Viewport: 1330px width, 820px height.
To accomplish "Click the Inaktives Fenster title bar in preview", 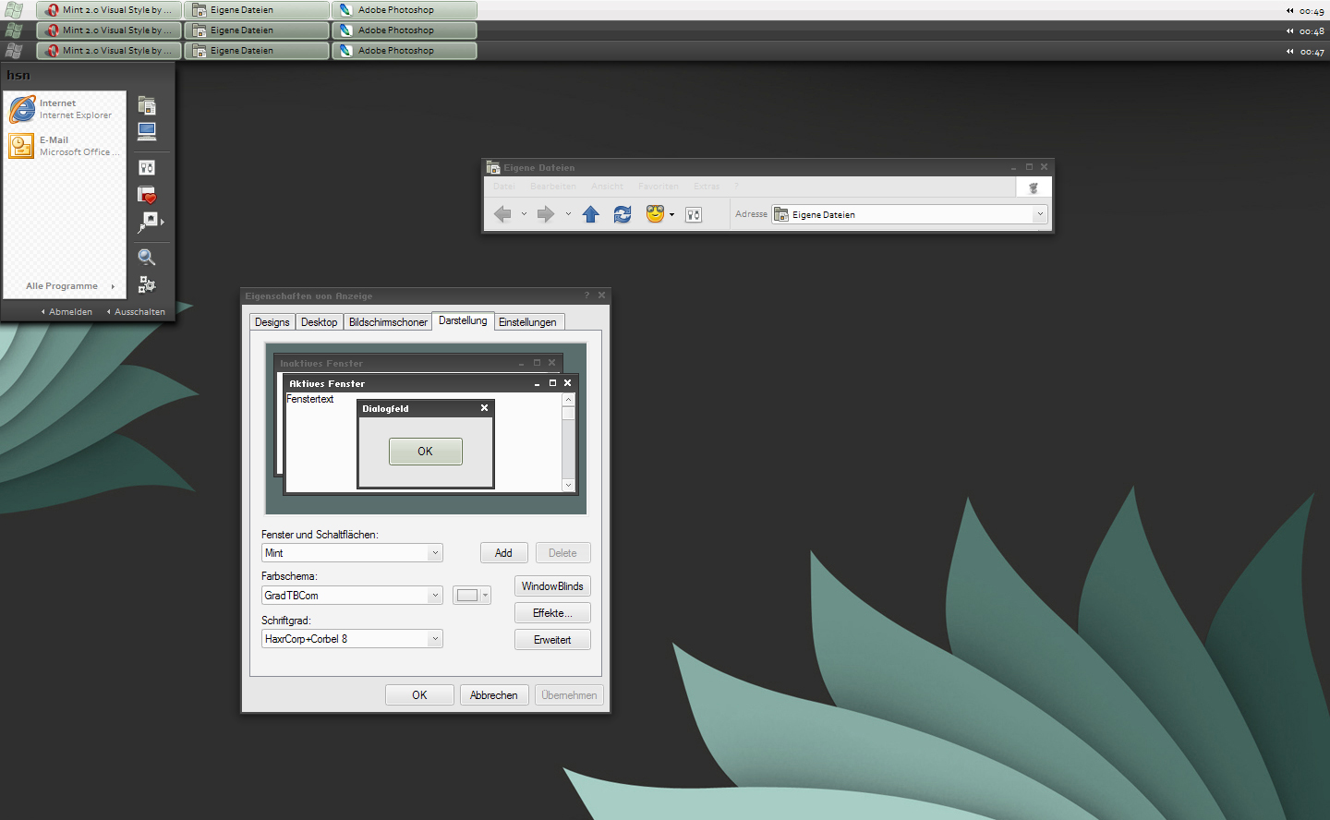I will point(417,363).
